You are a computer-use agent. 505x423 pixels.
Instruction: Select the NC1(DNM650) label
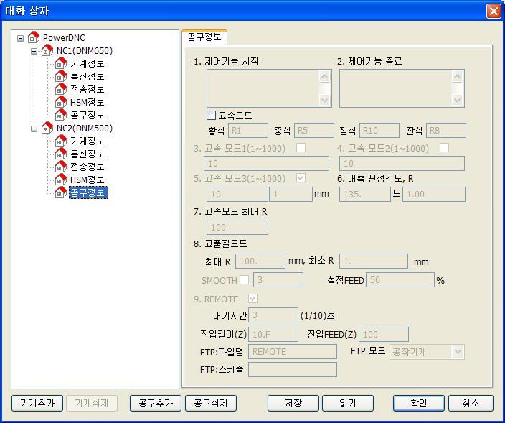coord(85,50)
